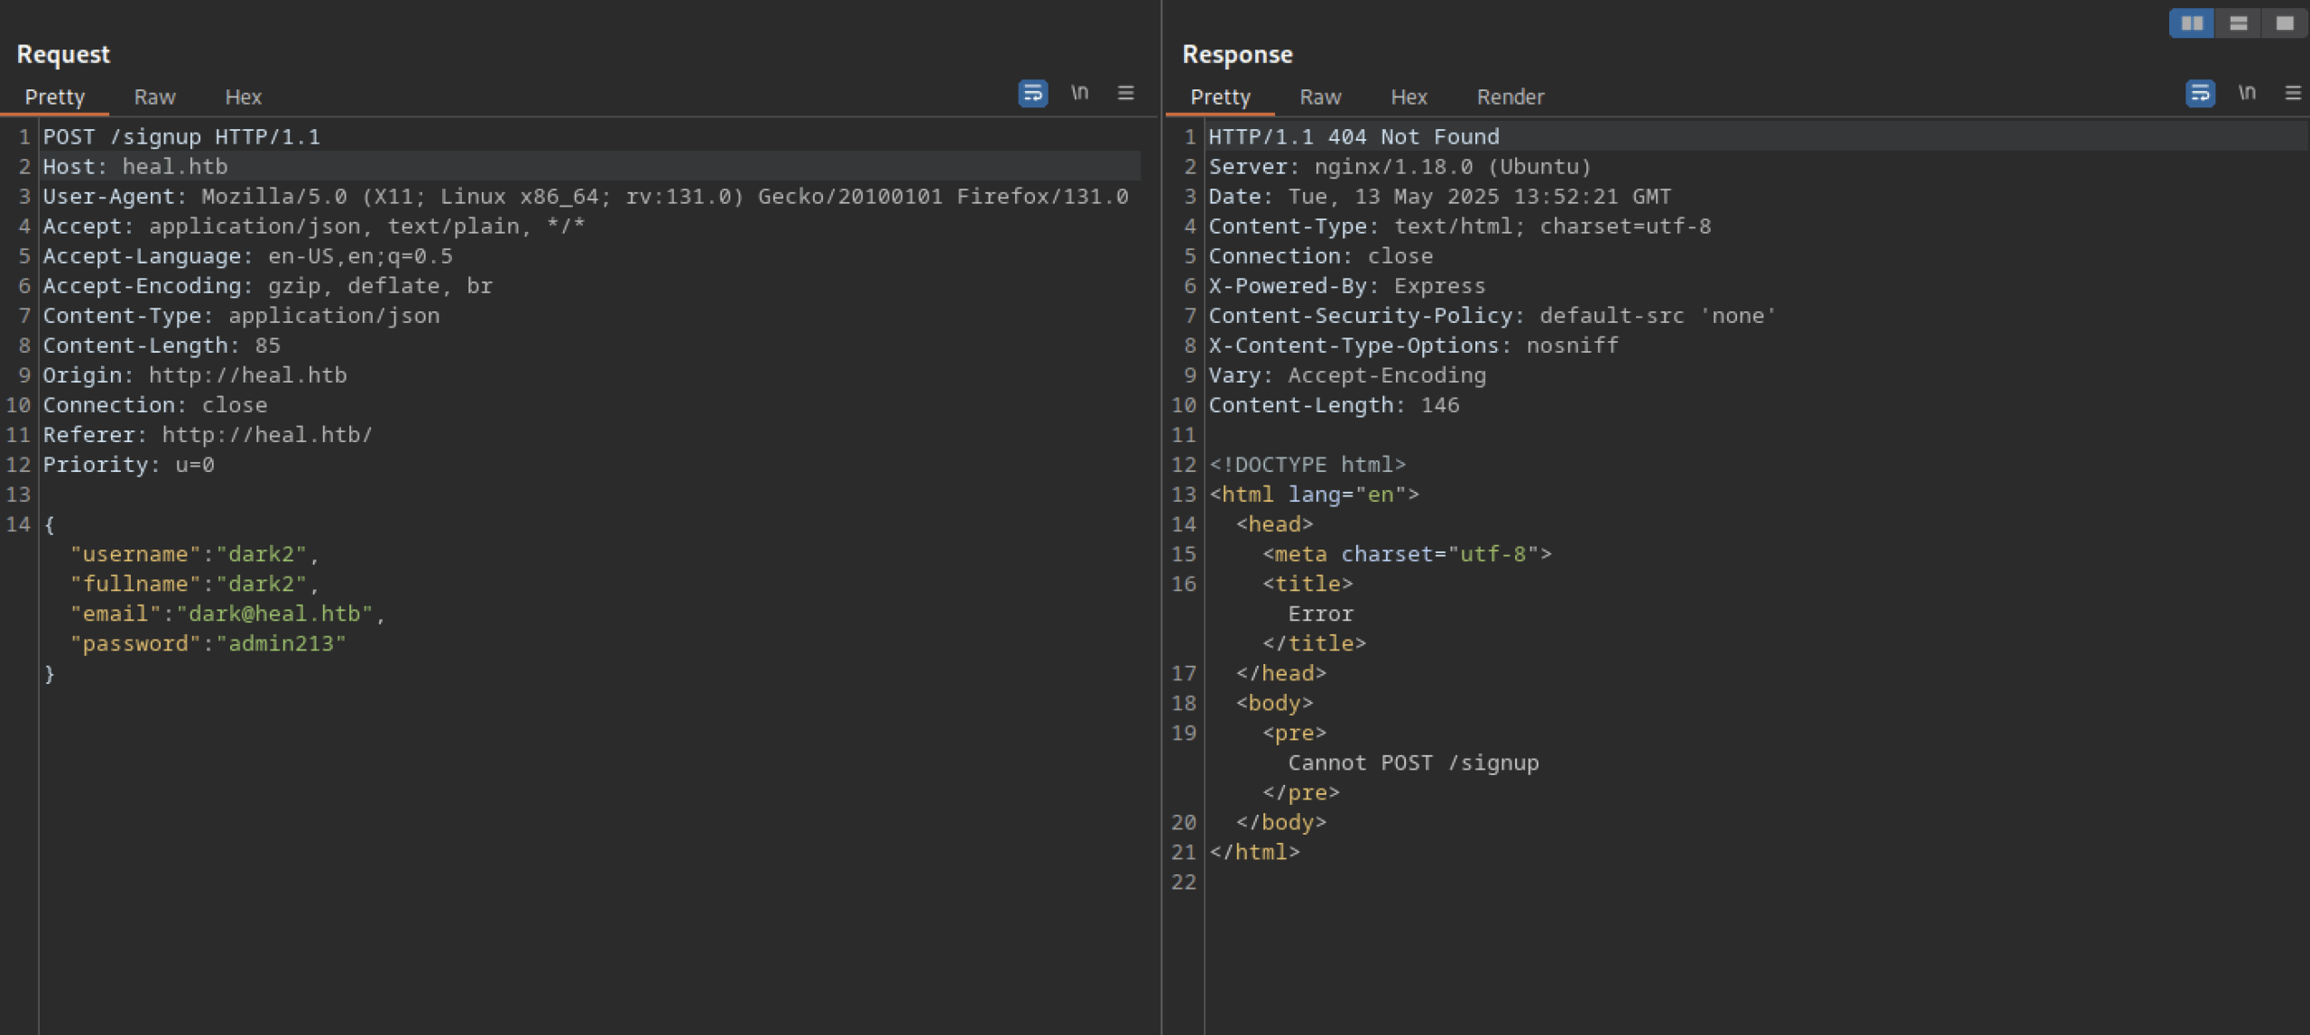This screenshot has width=2310, height=1035.
Task: Switch to combined tabbed layout view
Action: [x=2284, y=23]
